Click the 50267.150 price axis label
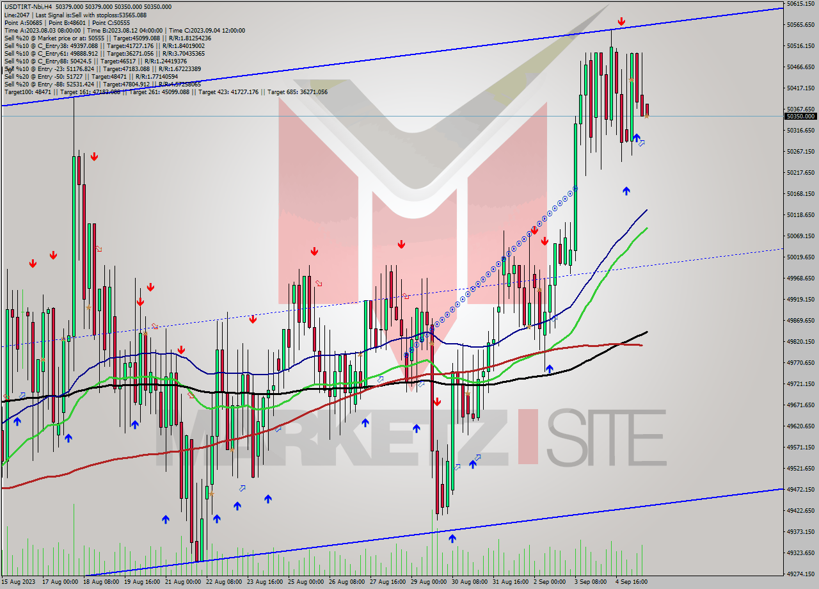Screen dimensions: 819x589 (x=800, y=152)
